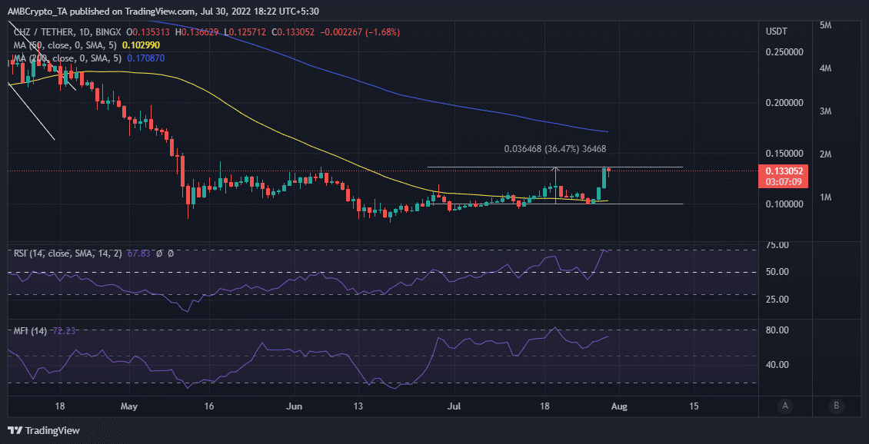Click the MFI 80.00 axis level
This screenshot has width=869, height=444.
(777, 330)
